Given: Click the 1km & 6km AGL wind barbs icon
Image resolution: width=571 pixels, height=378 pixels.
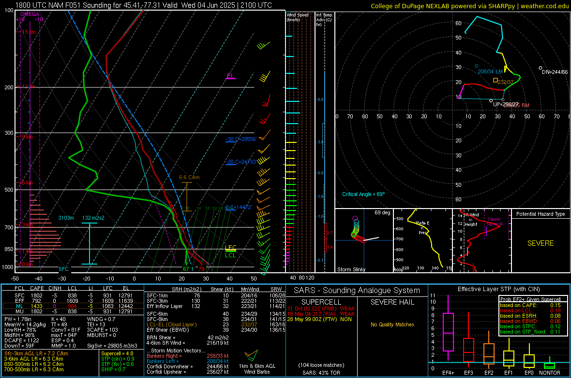Looking at the screenshot, I should tap(251, 355).
